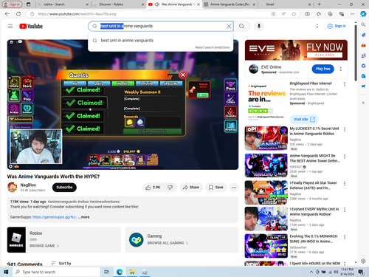Screen dimensions: 369x277
Task: Launch Microsoft Edge from the taskbar
Action: point(120,272)
